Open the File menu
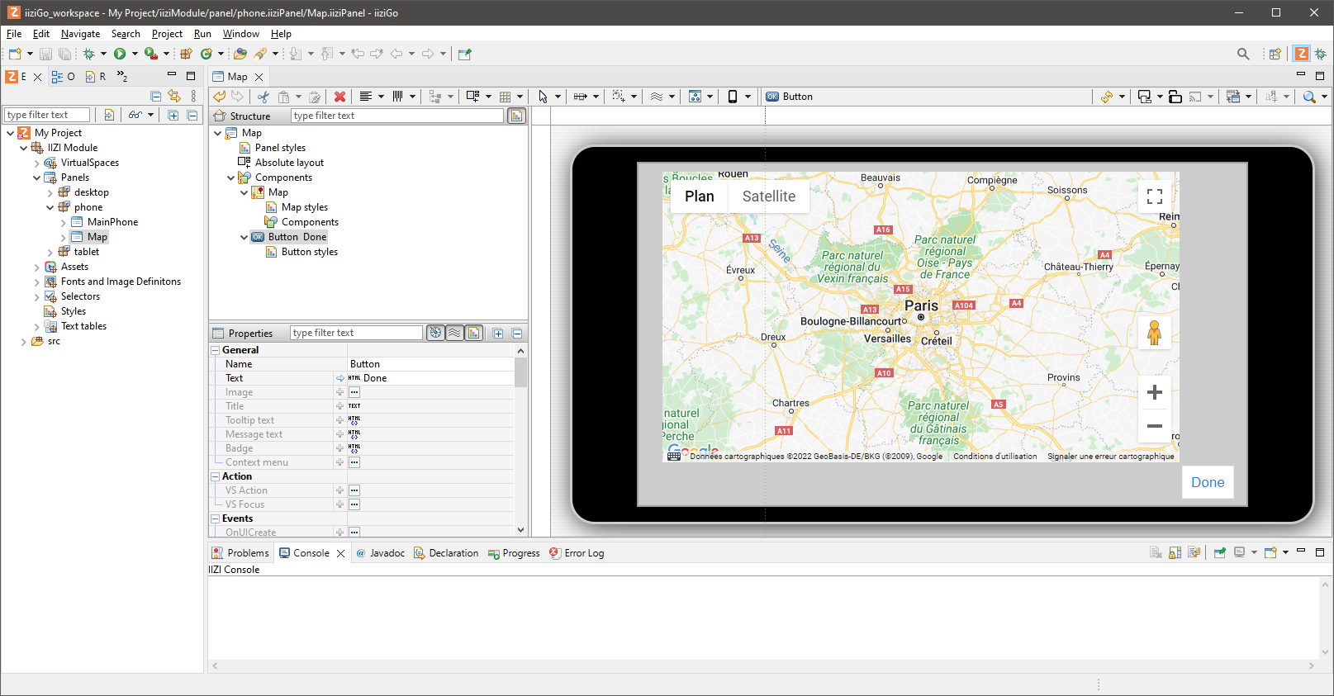Screen dimensions: 1334x696 tap(14, 34)
